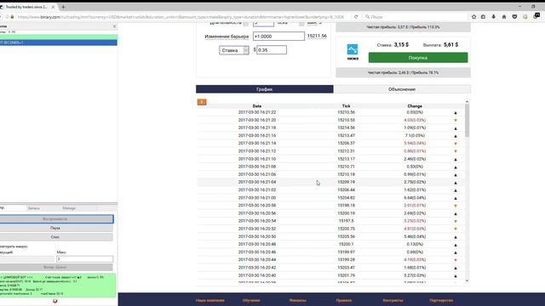The image size is (545, 306).
Task: Click the green Покупка purchase button
Action: pos(418,58)
